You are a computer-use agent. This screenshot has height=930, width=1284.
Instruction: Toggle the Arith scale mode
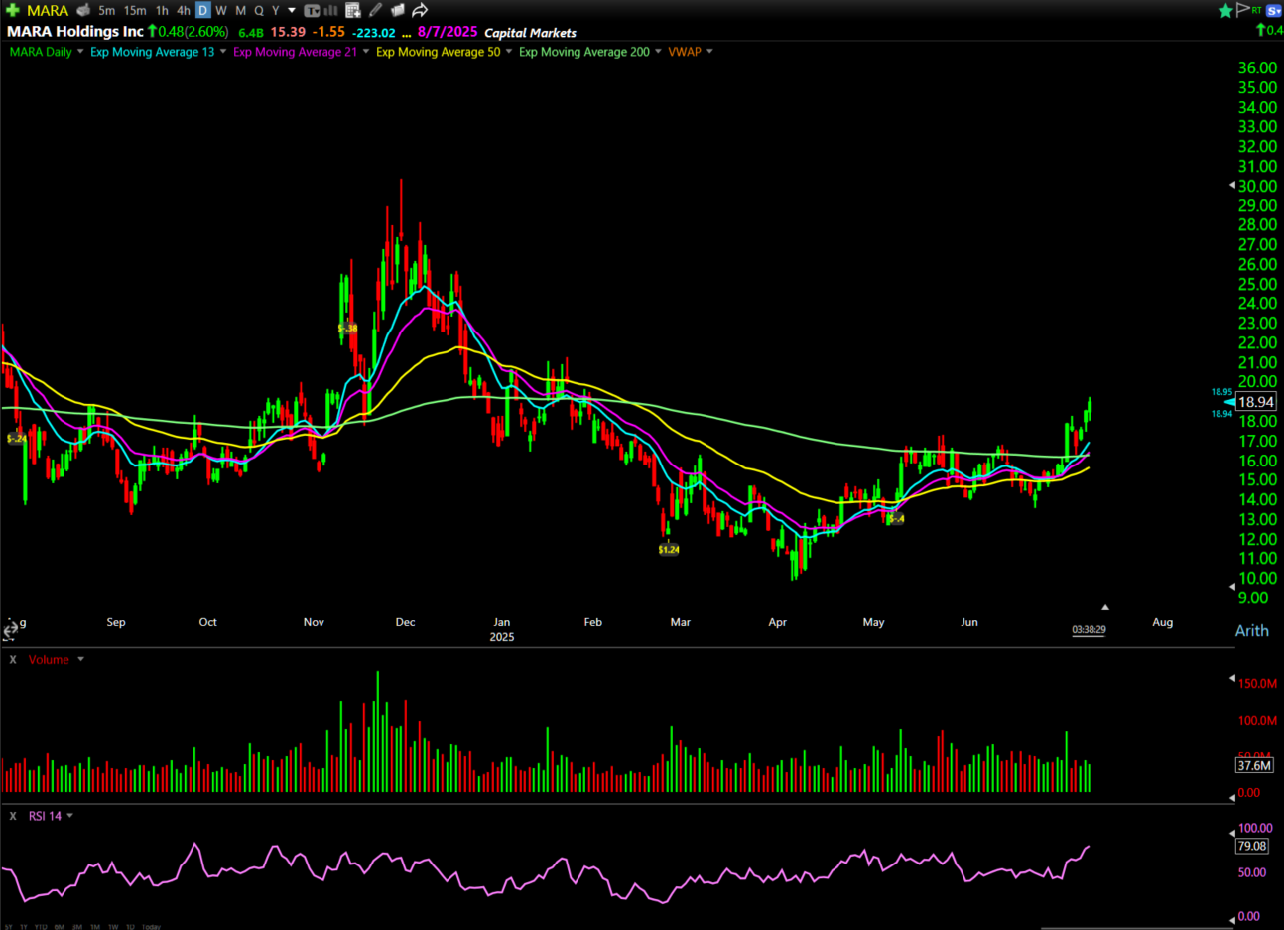(x=1251, y=630)
